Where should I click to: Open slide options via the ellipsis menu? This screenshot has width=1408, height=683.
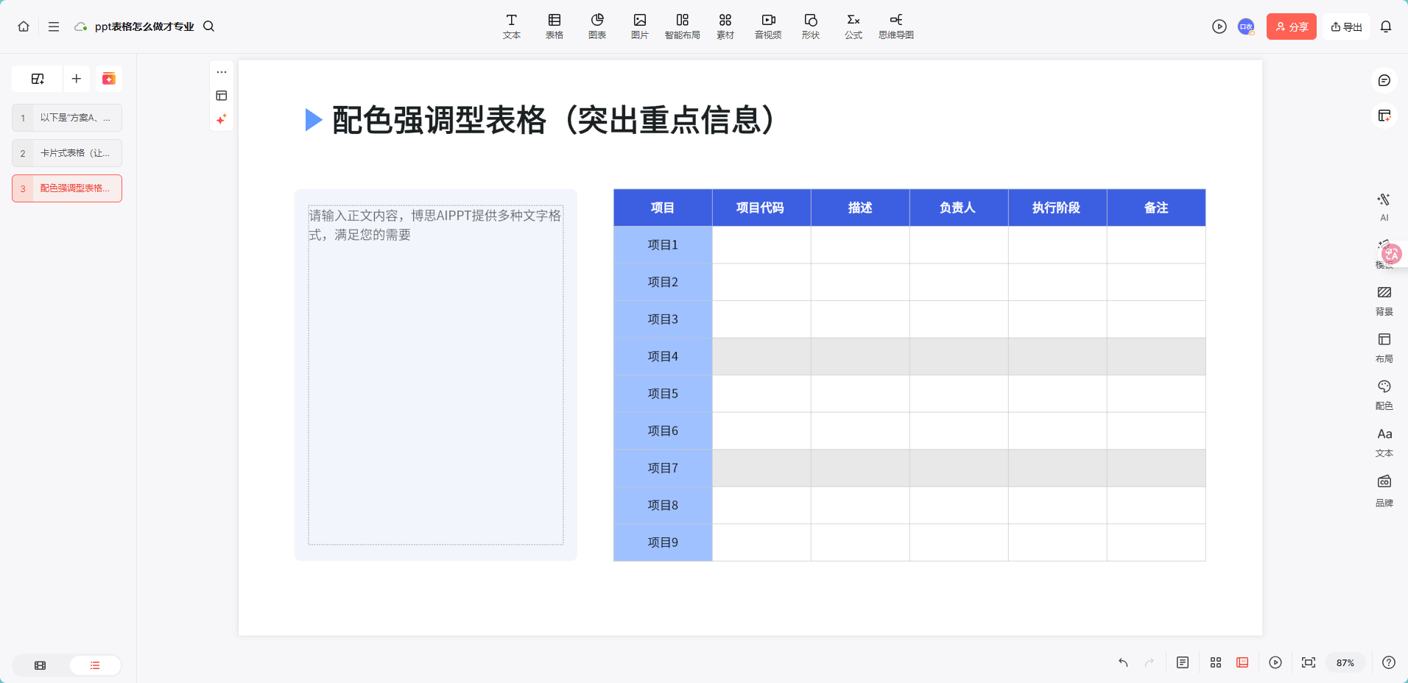point(222,71)
